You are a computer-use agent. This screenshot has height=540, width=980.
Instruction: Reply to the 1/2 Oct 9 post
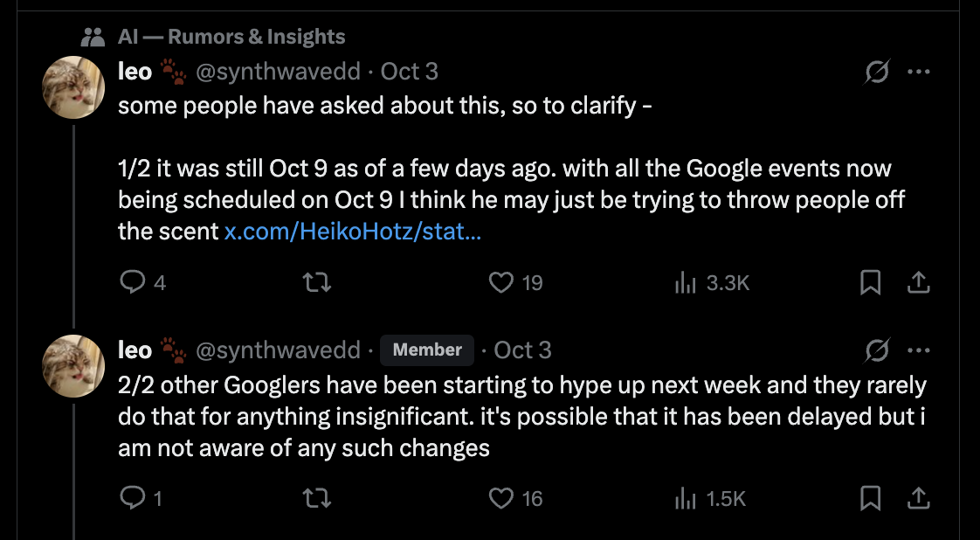131,282
